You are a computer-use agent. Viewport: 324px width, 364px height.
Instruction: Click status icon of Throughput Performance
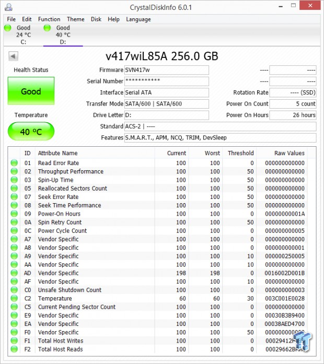14,171
